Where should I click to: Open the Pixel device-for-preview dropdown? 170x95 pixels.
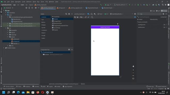point(100,14)
